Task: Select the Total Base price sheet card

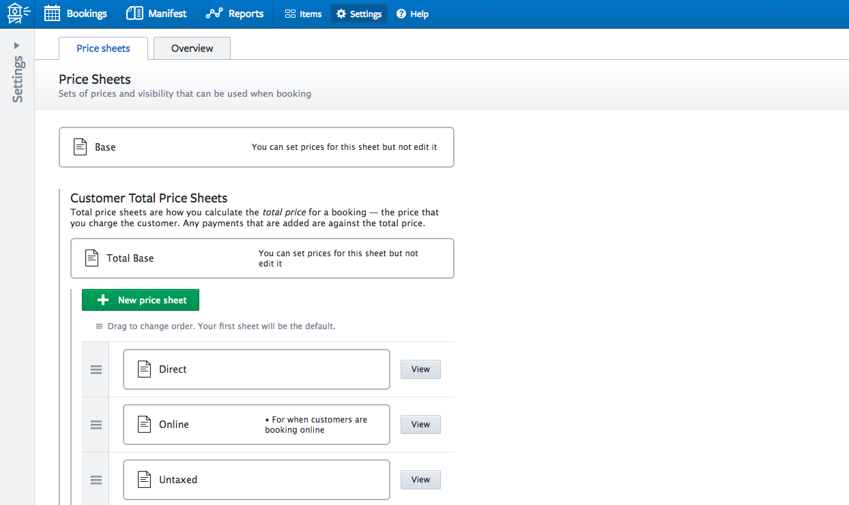Action: click(x=262, y=258)
